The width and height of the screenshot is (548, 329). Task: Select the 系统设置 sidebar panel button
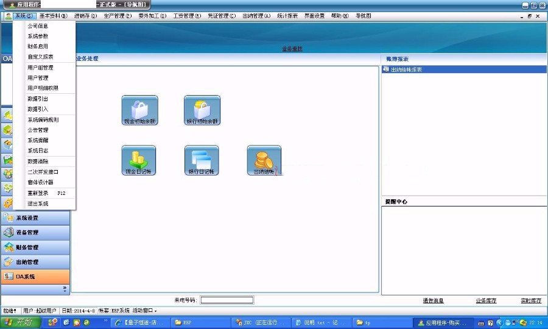(35, 218)
